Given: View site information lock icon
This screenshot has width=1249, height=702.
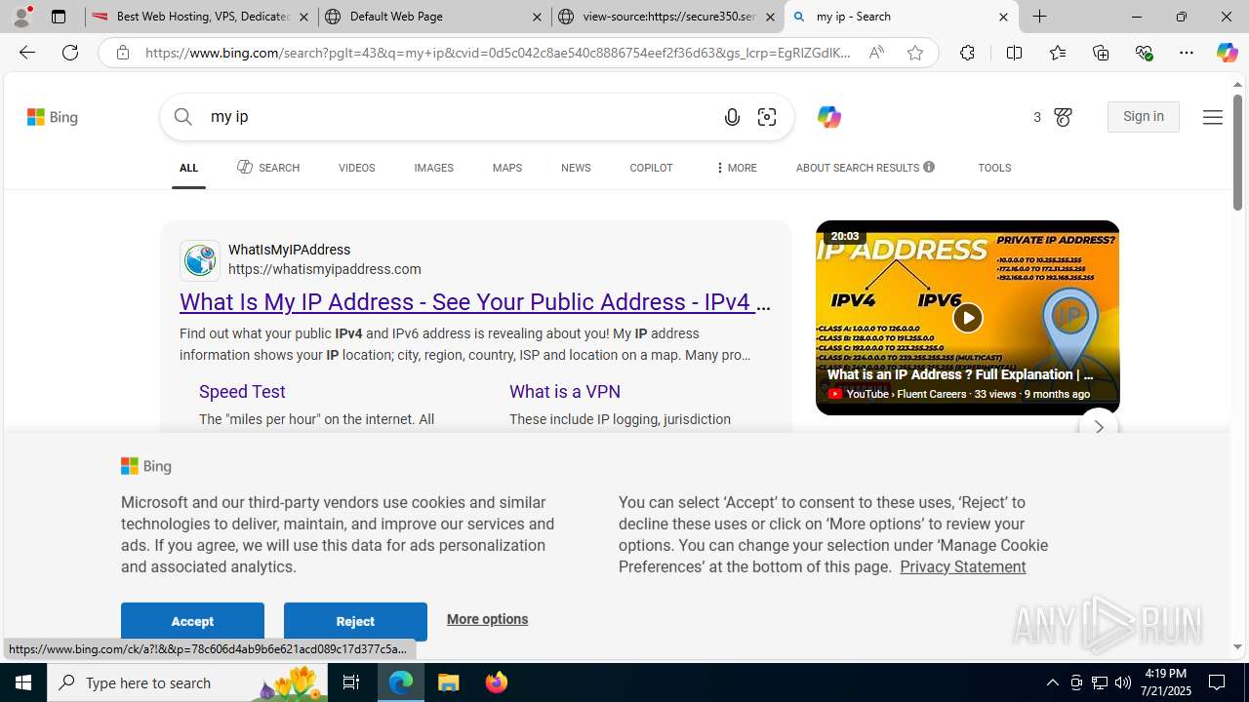Looking at the screenshot, I should pyautogui.click(x=122, y=53).
